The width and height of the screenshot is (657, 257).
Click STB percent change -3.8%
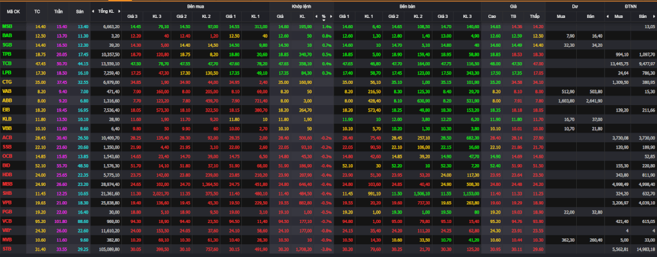[x=327, y=249]
